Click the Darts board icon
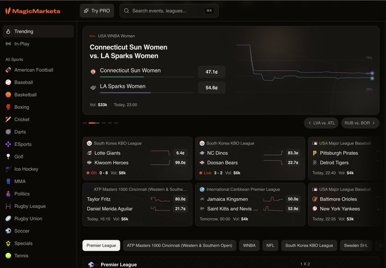Image resolution: width=386 pixels, height=268 pixels. point(8,132)
